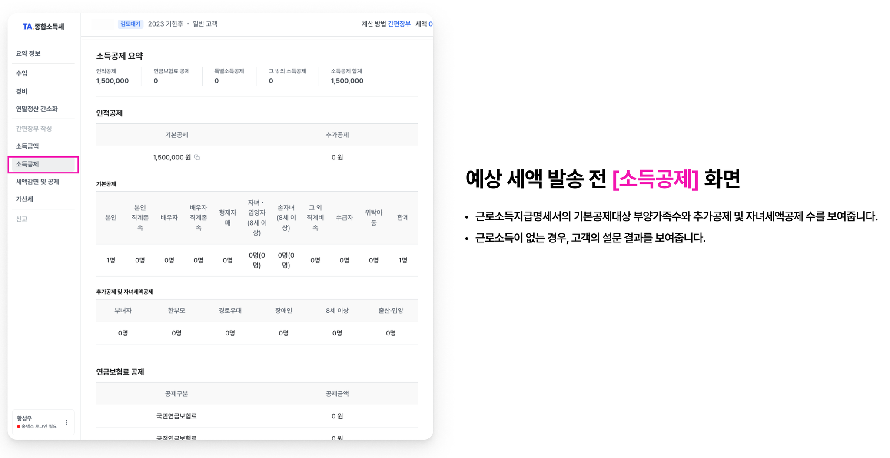Select 연말정산 간소화 in sidebar
This screenshot has width=890, height=458.
click(x=37, y=109)
